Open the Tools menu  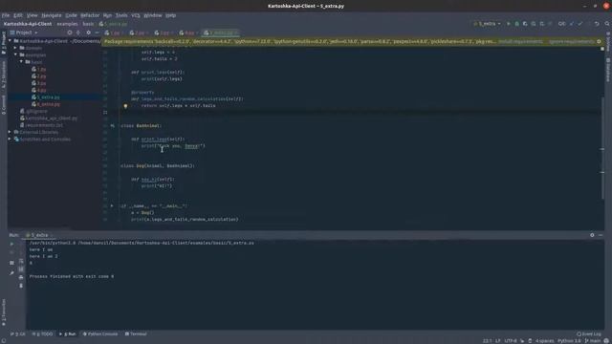[121, 15]
